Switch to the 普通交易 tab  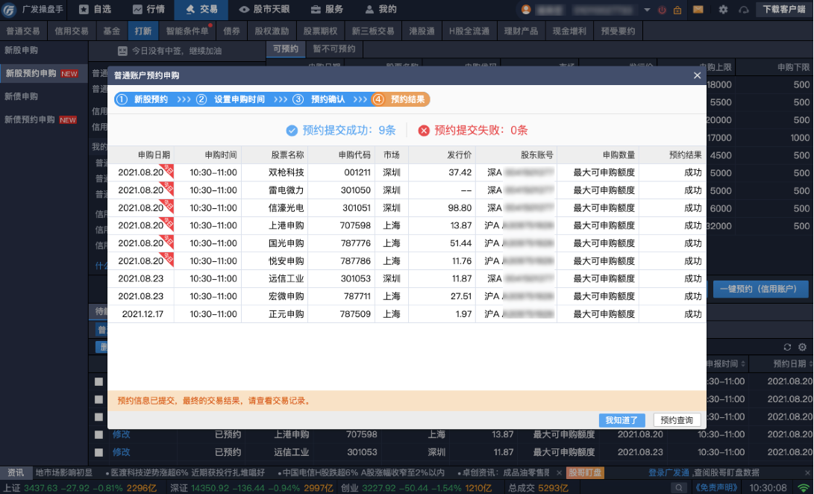tap(23, 31)
